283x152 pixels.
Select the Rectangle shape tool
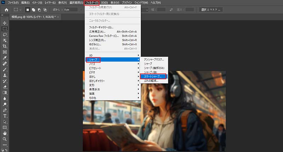coord(5,128)
